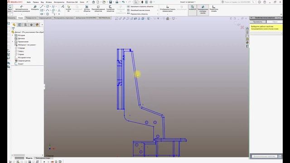Open the Инструменты (Tools) menu
The width and height of the screenshot is (290, 163).
coord(59,2)
